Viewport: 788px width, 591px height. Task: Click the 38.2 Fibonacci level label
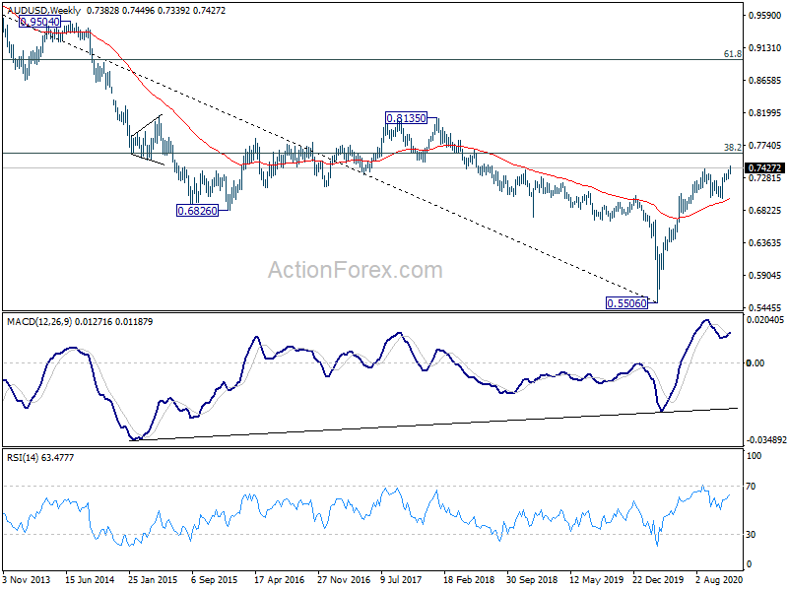[732, 147]
